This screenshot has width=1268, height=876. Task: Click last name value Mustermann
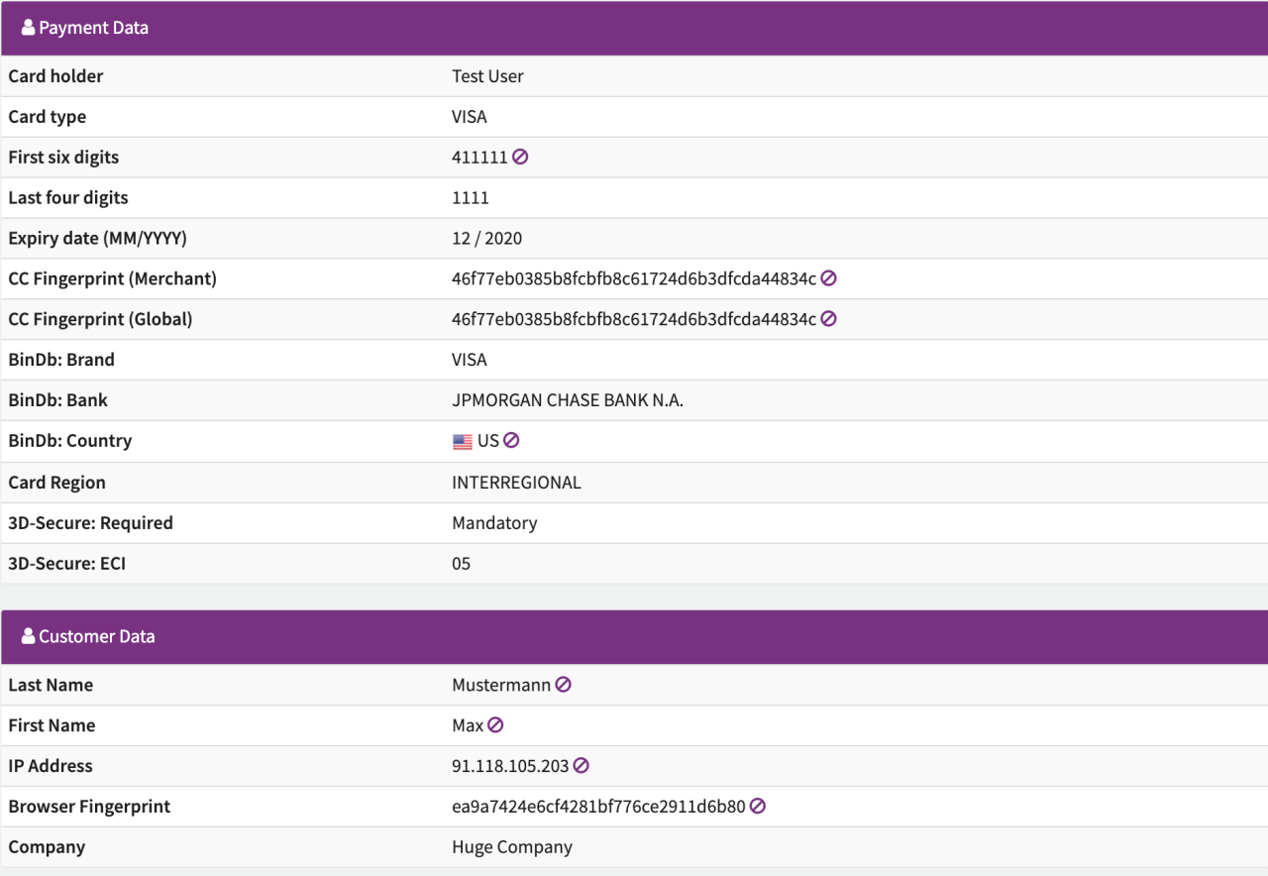[x=501, y=685]
